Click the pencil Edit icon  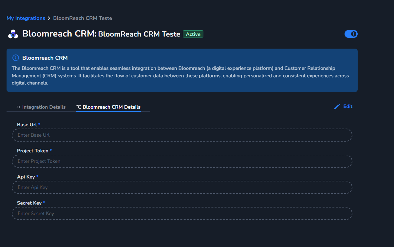click(337, 106)
